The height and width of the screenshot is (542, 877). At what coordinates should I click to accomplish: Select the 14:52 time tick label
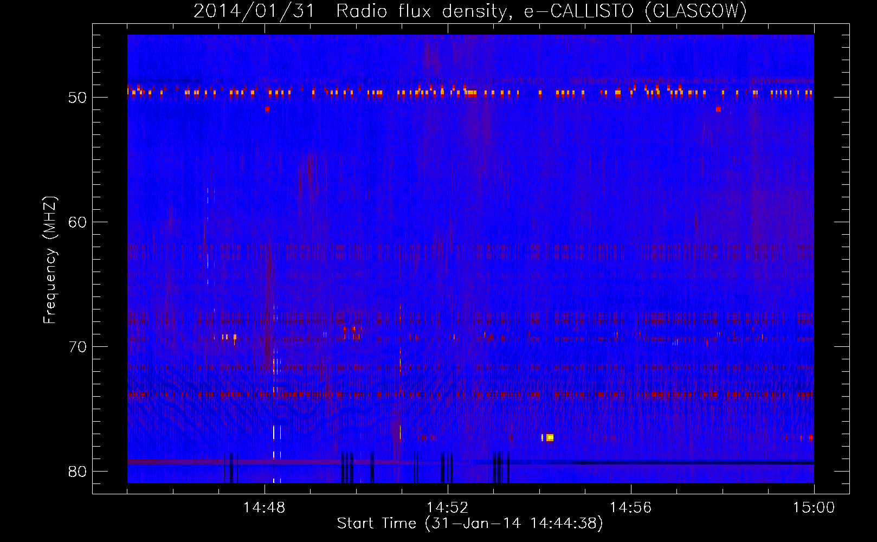[447, 508]
